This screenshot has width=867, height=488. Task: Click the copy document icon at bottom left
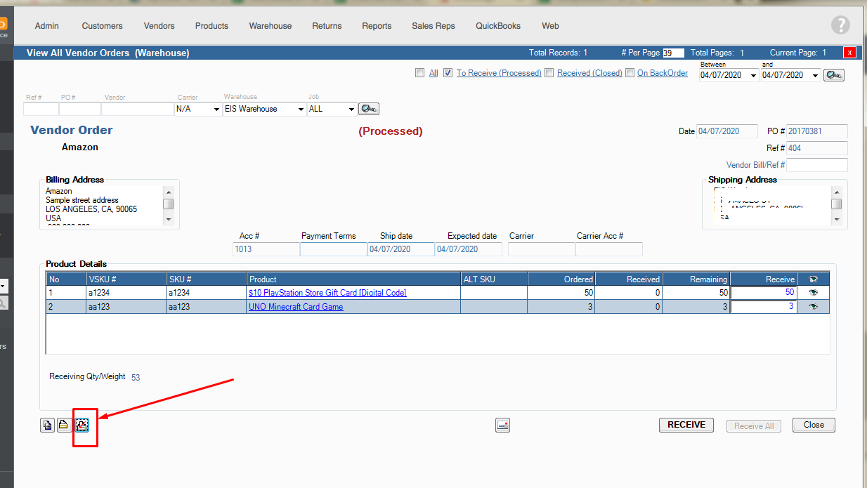pos(47,425)
